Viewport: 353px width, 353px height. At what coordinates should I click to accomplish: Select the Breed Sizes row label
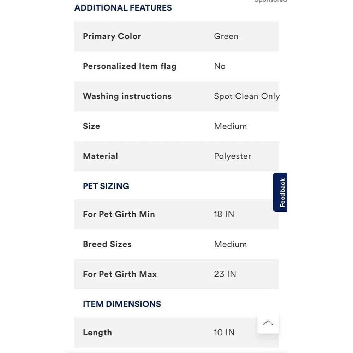click(x=107, y=244)
